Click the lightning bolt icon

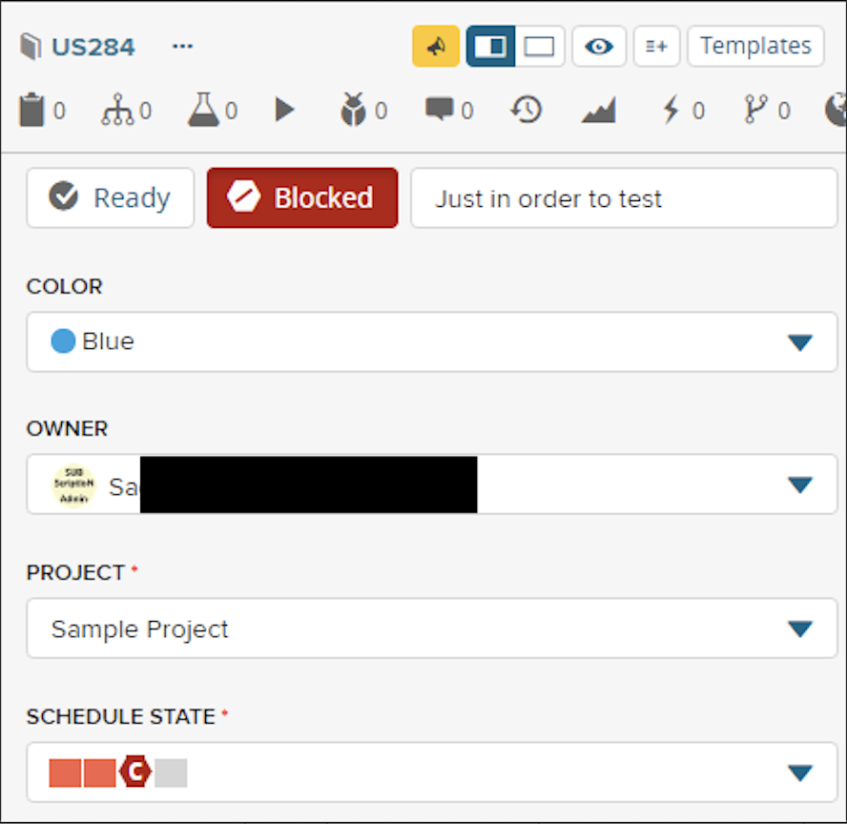tap(671, 111)
